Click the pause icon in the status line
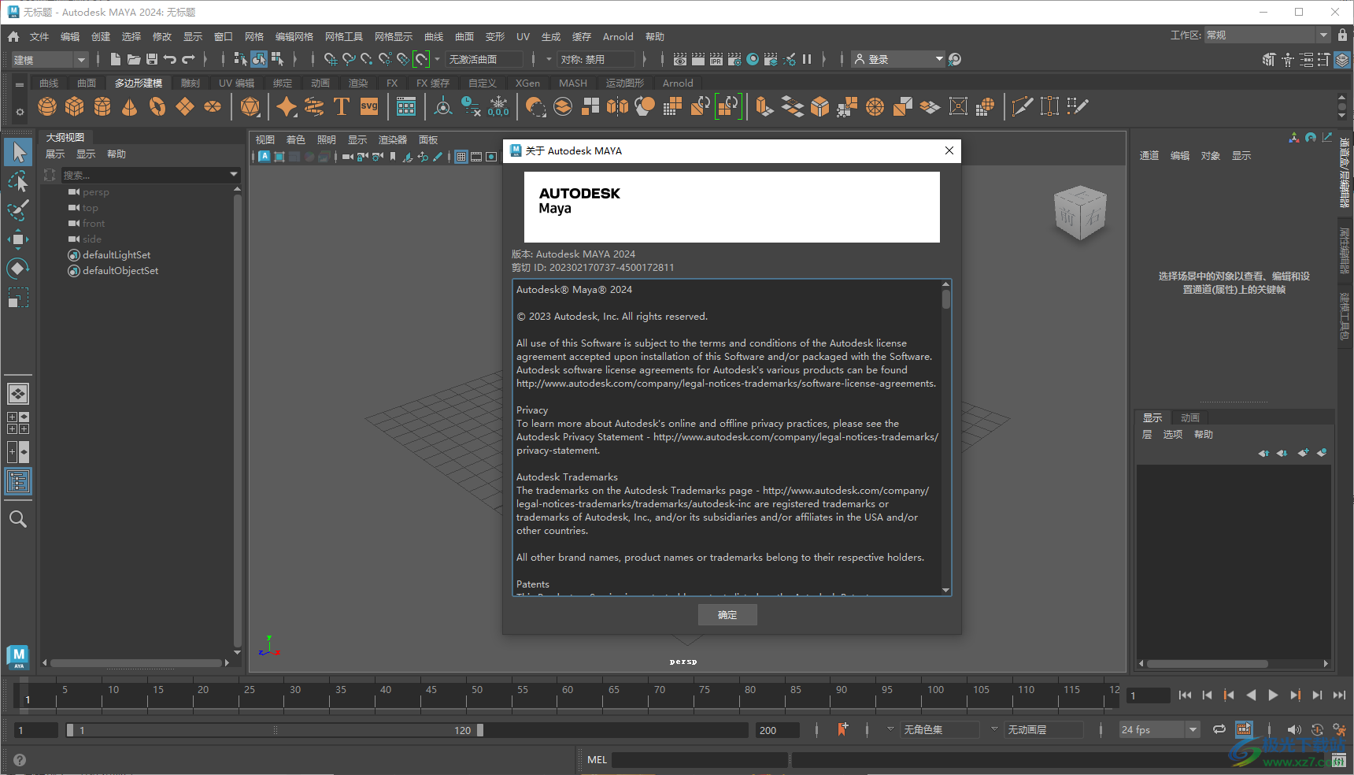This screenshot has width=1354, height=775. 807,58
